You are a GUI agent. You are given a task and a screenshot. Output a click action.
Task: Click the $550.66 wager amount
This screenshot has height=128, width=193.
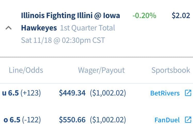72,120
